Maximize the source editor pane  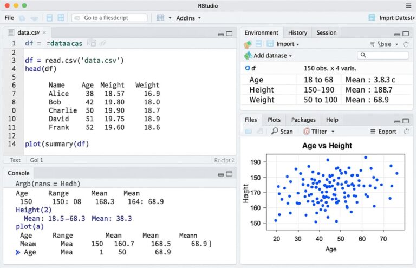tap(229, 34)
